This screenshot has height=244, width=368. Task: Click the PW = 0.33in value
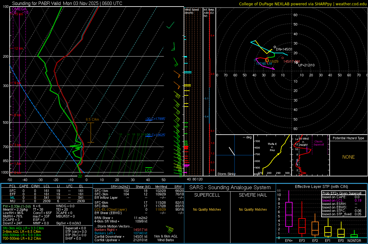point(17,206)
